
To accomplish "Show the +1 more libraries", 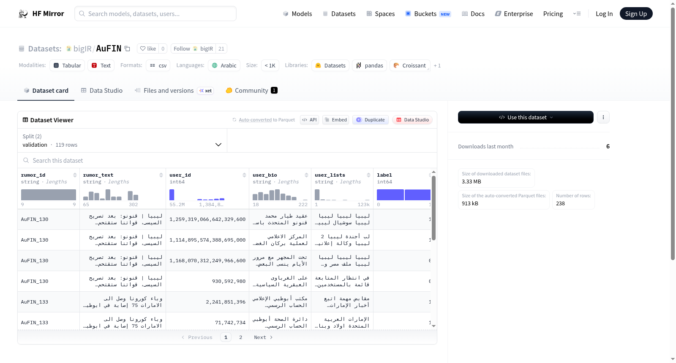I will pyautogui.click(x=437, y=65).
